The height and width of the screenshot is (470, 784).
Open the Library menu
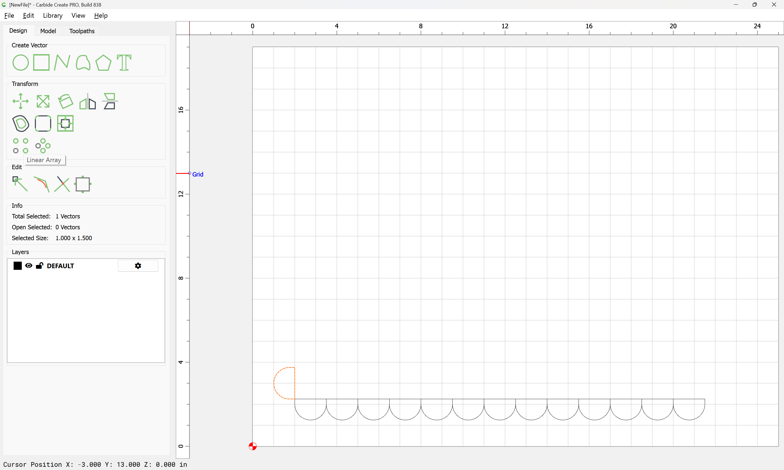(x=53, y=16)
